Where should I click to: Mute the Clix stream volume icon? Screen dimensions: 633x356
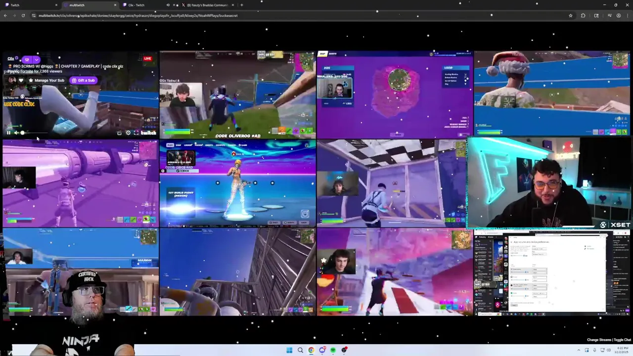click(x=16, y=133)
